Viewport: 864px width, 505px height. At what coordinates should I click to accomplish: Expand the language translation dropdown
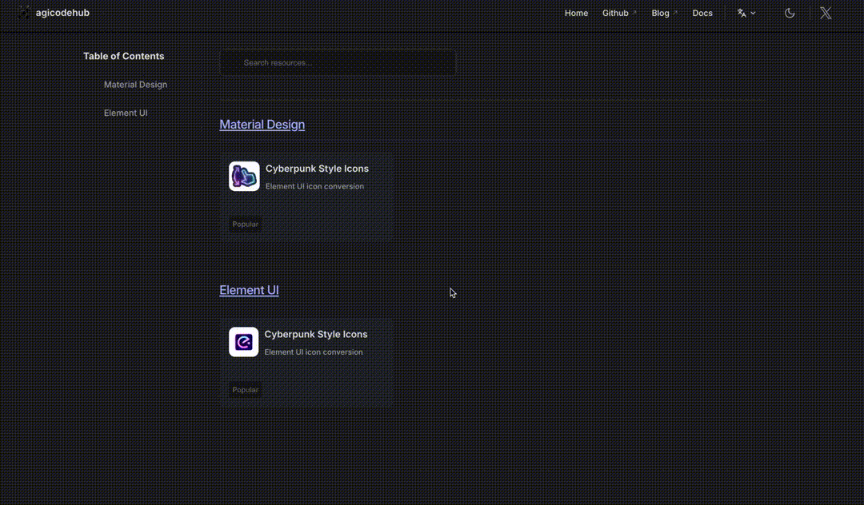point(746,13)
